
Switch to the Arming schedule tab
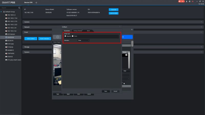click(x=78, y=31)
